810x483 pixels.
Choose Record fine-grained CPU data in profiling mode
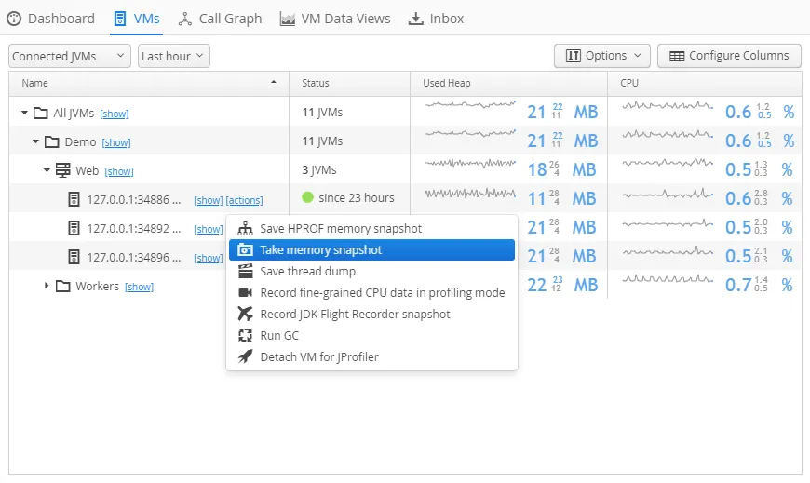pyautogui.click(x=371, y=293)
